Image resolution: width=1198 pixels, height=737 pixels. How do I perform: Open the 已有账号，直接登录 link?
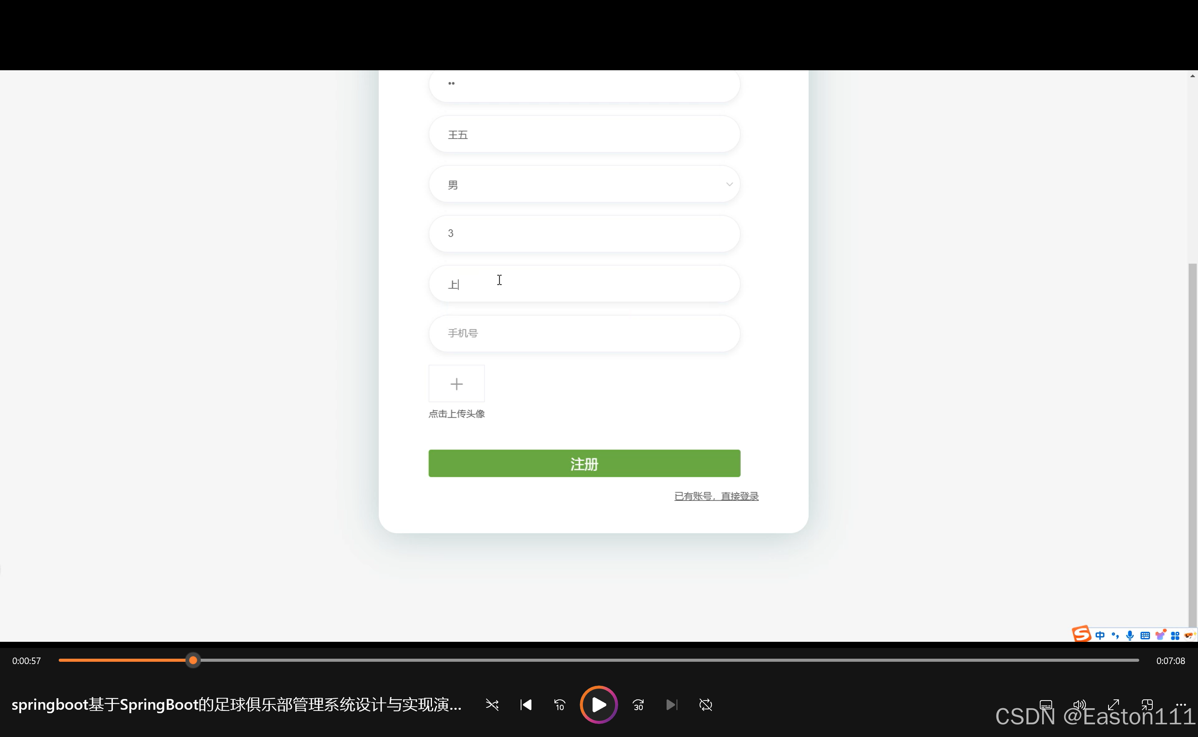click(716, 496)
